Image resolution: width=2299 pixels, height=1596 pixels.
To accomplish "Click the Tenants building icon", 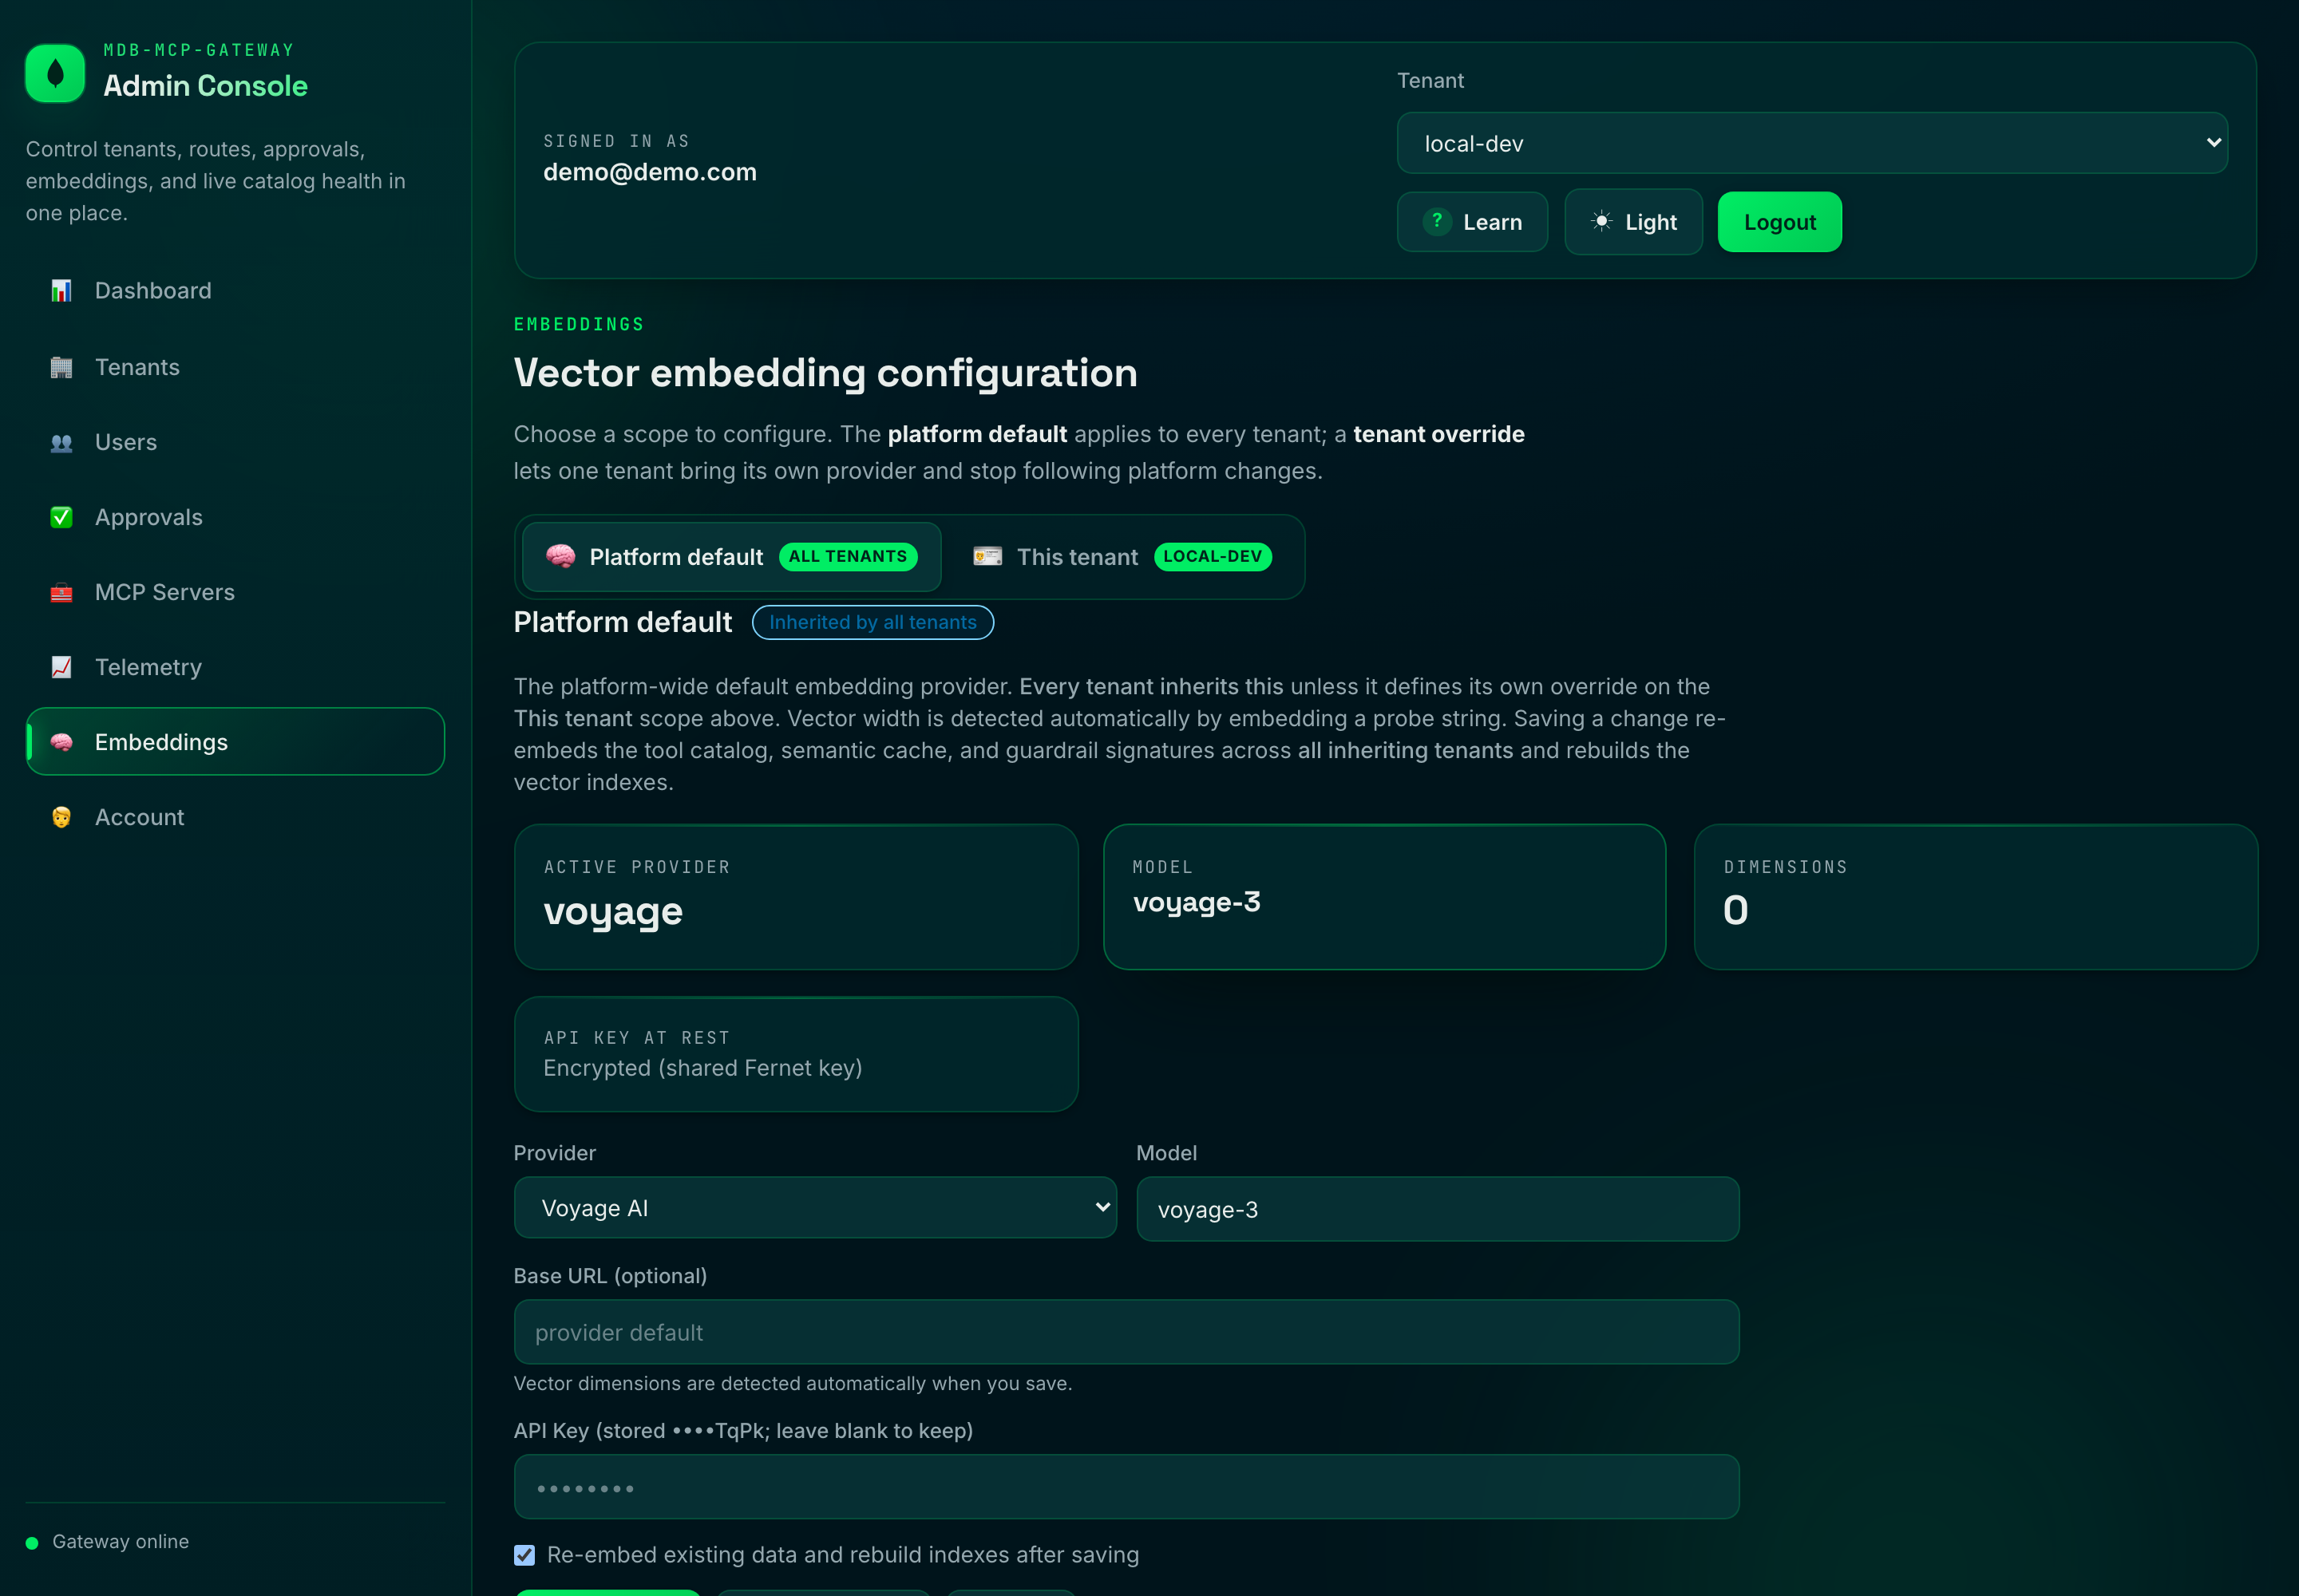I will 61,367.
